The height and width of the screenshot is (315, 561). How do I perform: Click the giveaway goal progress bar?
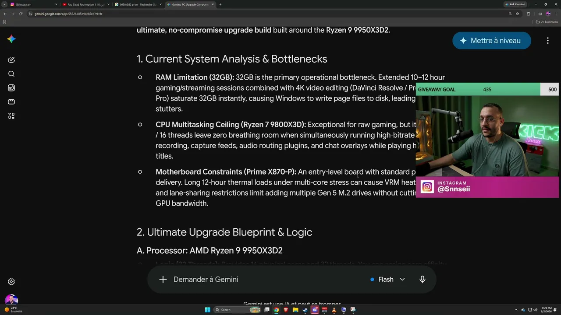point(487,89)
